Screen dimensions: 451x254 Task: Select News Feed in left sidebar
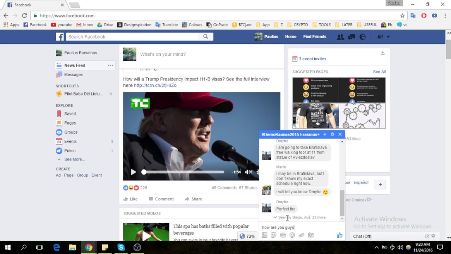(x=75, y=65)
